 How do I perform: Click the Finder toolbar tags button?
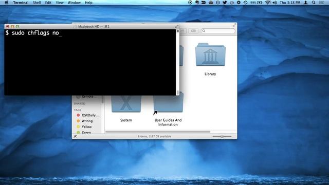(193, 31)
